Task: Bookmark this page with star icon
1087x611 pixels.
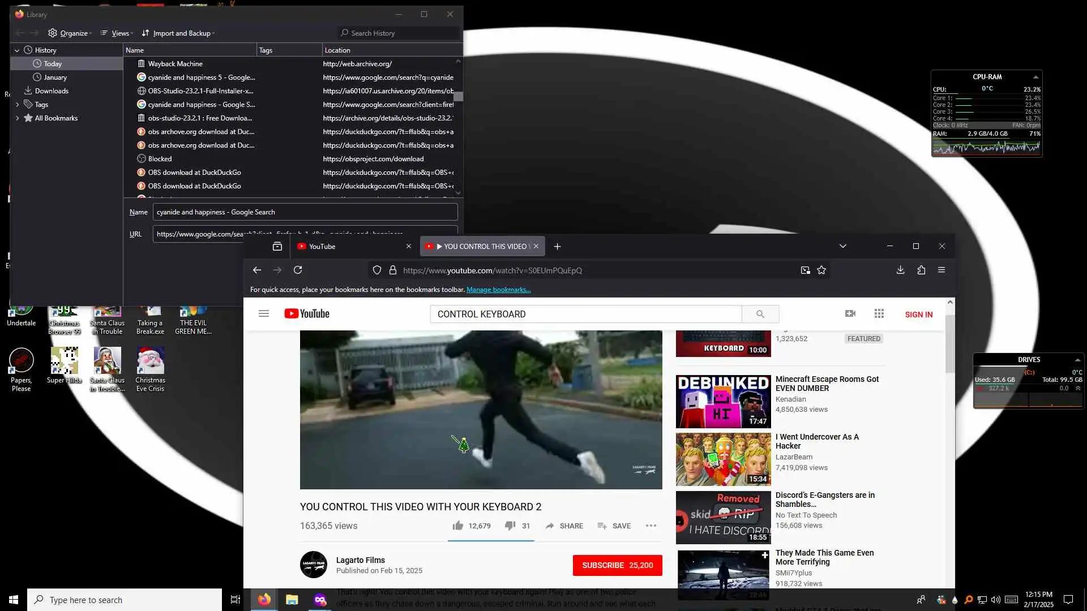Action: pos(821,270)
